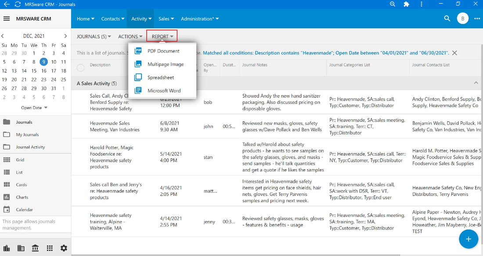483x256 pixels.
Task: Switch to the Charts view
Action: (x=22, y=197)
